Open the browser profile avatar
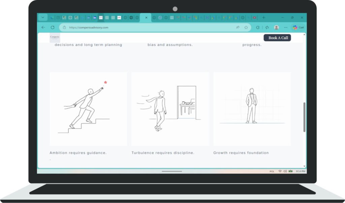The width and height of the screenshot is (345, 203). [276, 27]
